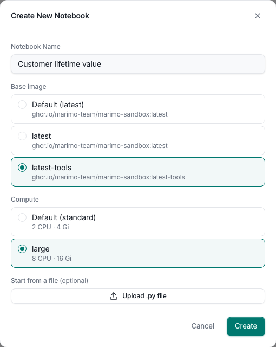Click the Notebook Name input field
This screenshot has width=276, height=347.
coord(138,64)
